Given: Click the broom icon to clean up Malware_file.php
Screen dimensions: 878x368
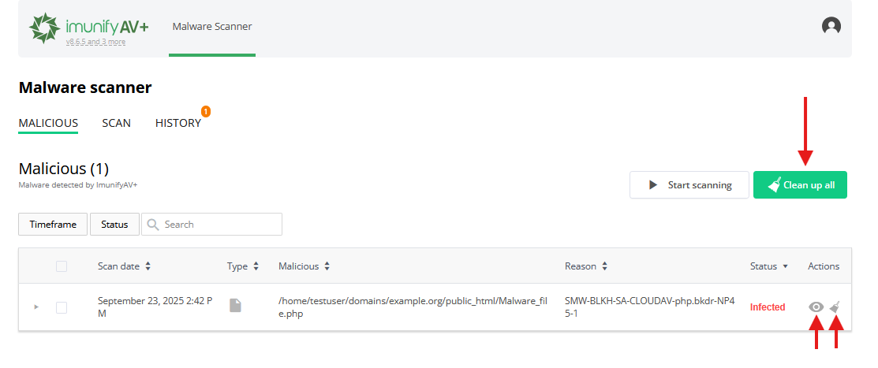Looking at the screenshot, I should pyautogui.click(x=835, y=307).
